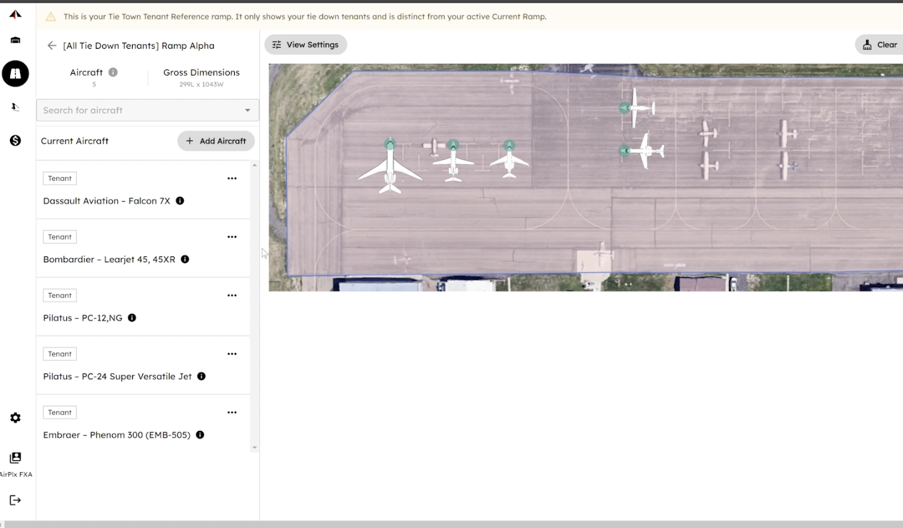Select Embraer – Phenom 300 (EMB-505) text
Image resolution: width=903 pixels, height=528 pixels.
tap(116, 435)
